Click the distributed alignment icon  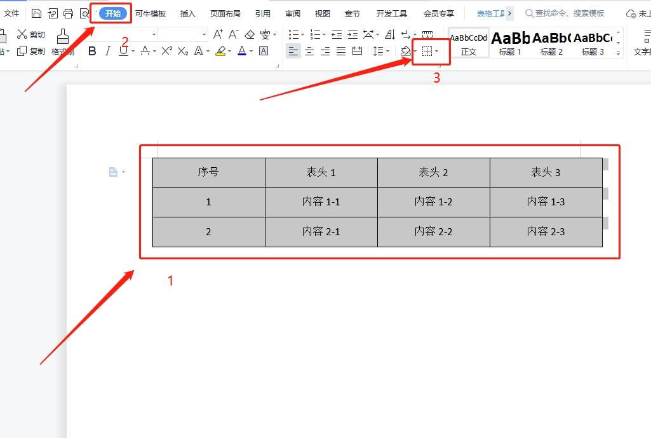(357, 51)
